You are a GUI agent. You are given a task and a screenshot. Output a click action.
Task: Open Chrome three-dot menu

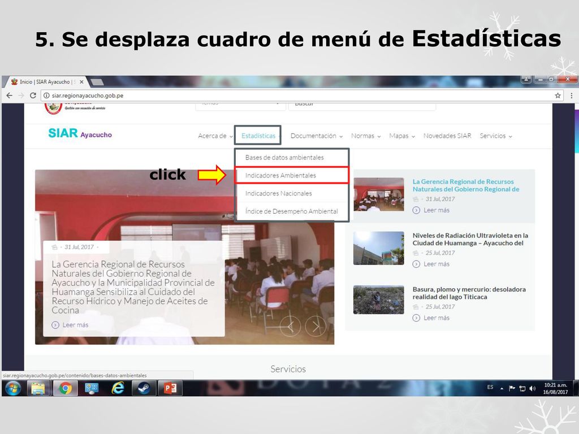coord(571,96)
